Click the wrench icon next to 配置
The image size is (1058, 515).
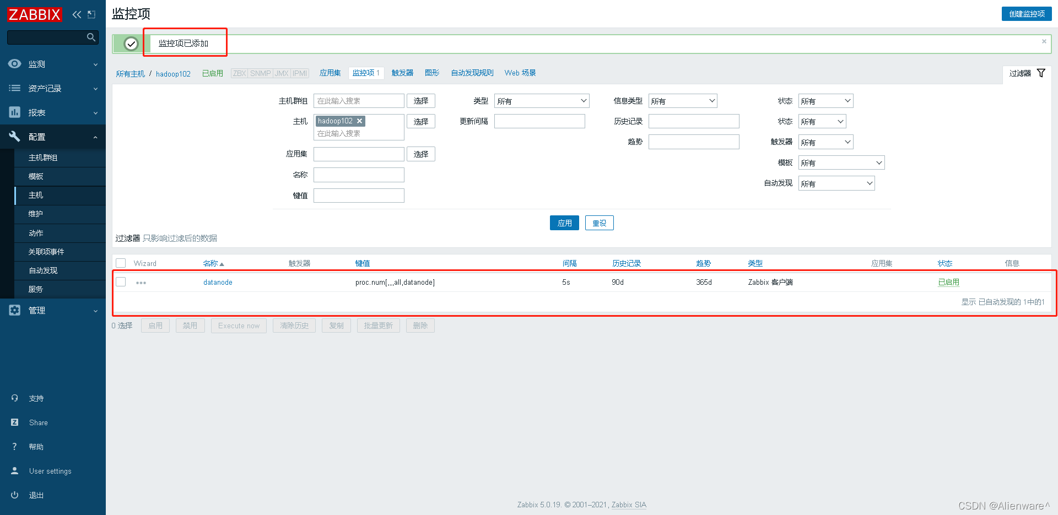pos(14,137)
